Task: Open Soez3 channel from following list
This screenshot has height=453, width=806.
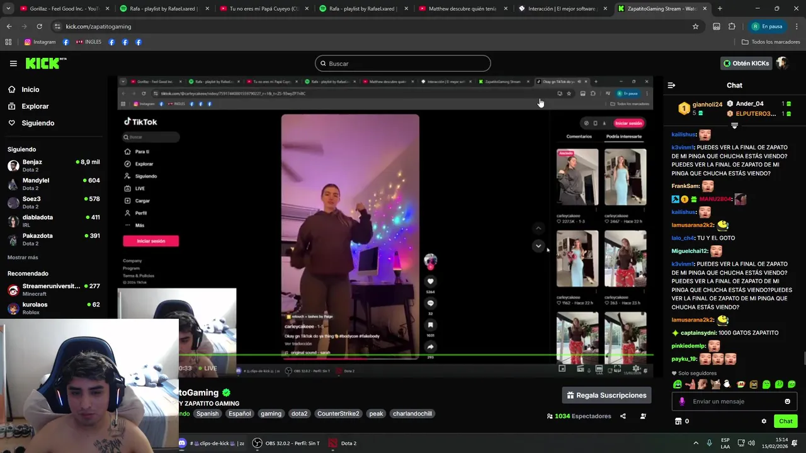Action: click(54, 203)
